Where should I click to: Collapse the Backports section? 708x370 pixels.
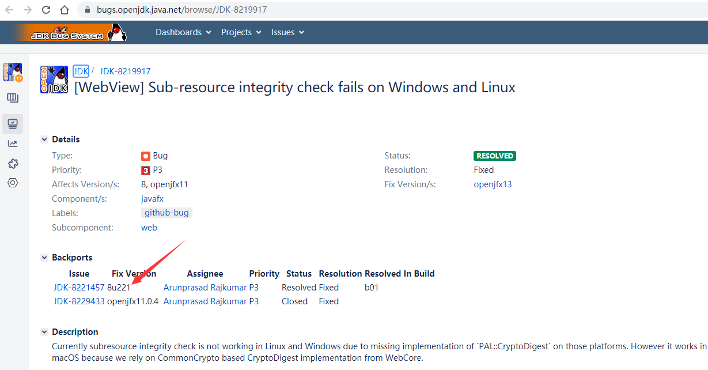coord(44,257)
